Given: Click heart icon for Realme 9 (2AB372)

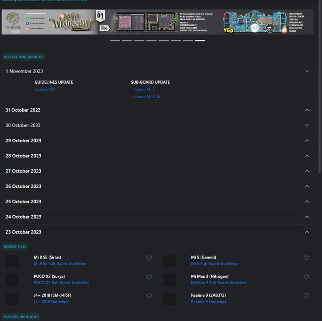Looking at the screenshot, I should [306, 296].
